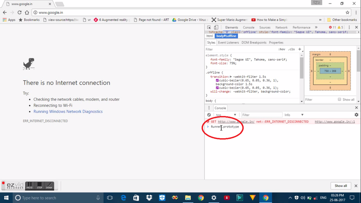Viewport: 361px width, 203px height.
Task: Open the Performance tab
Action: (301, 27)
